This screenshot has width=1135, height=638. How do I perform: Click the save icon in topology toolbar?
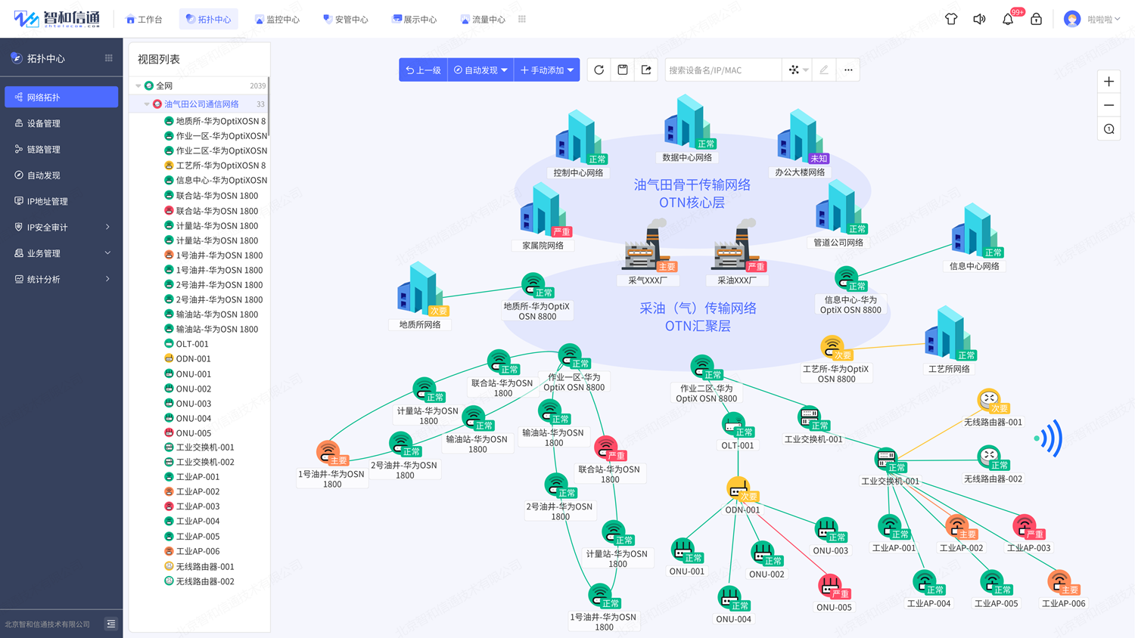pos(623,70)
